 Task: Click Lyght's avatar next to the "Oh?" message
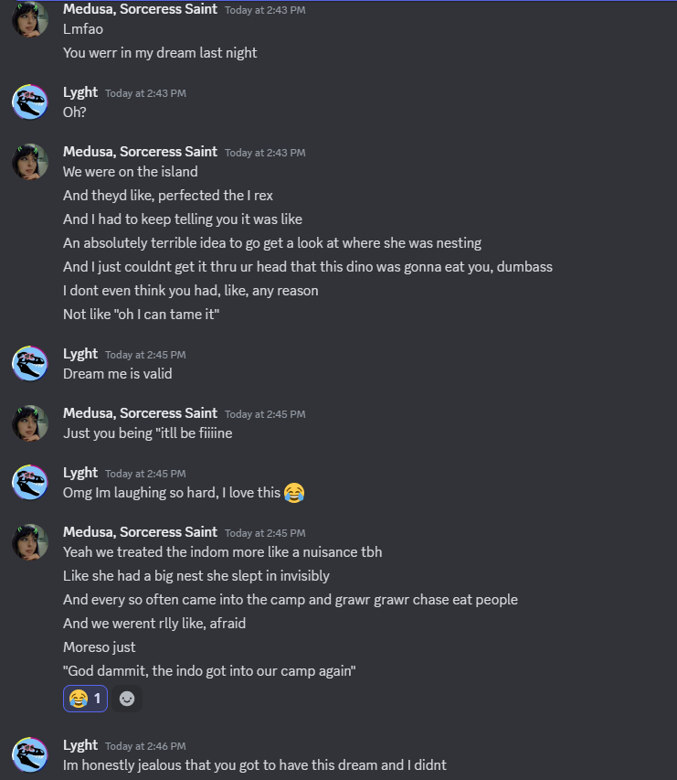click(30, 102)
